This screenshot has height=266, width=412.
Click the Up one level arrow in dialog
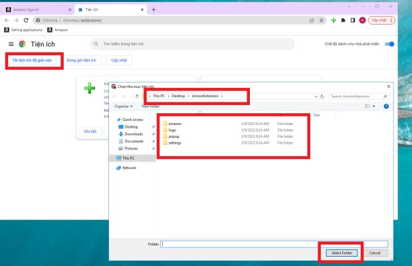(137, 96)
